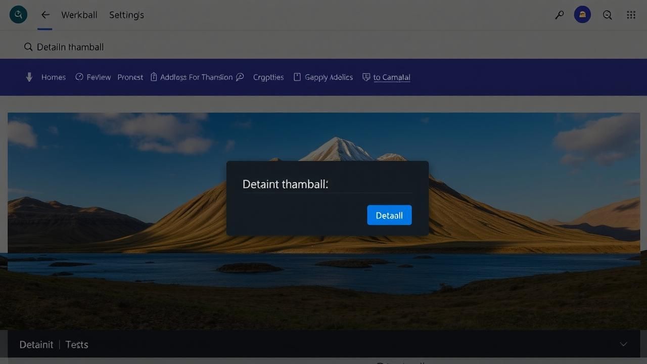This screenshot has width=647, height=364.
Task: Open the apps grid menu
Action: 631,15
